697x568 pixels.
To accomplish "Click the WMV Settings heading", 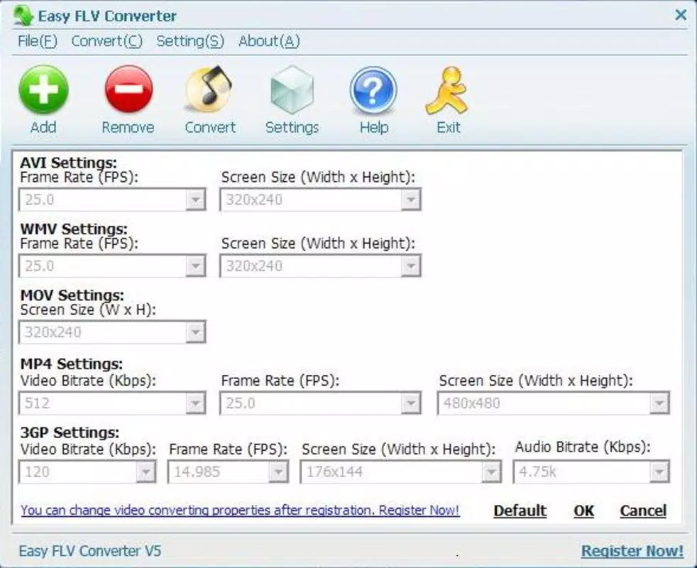I will [74, 229].
